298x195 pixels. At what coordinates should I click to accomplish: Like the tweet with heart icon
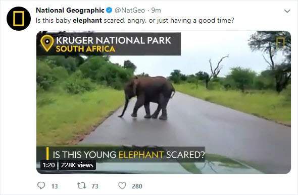coord(122,185)
